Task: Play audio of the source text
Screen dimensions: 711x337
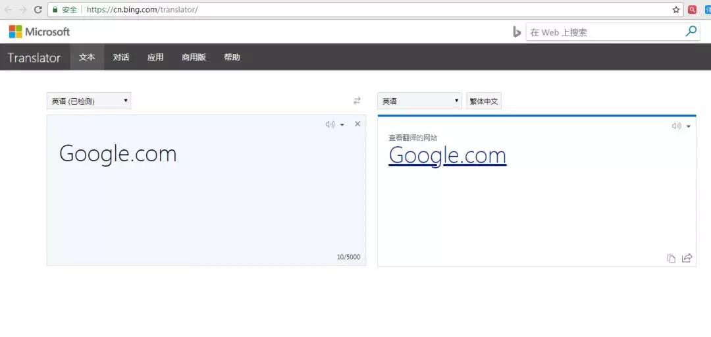Action: point(330,124)
